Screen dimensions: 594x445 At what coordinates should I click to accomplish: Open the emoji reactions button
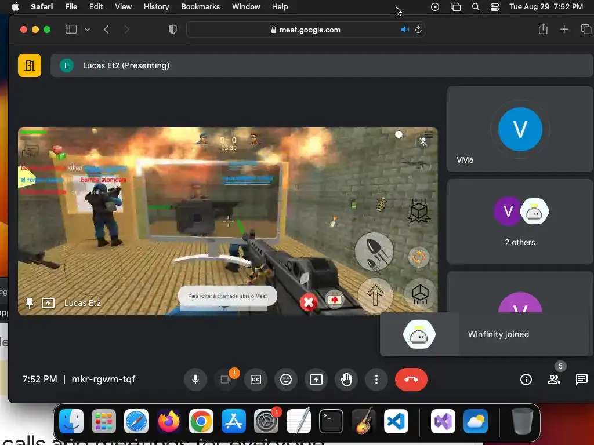pyautogui.click(x=286, y=379)
